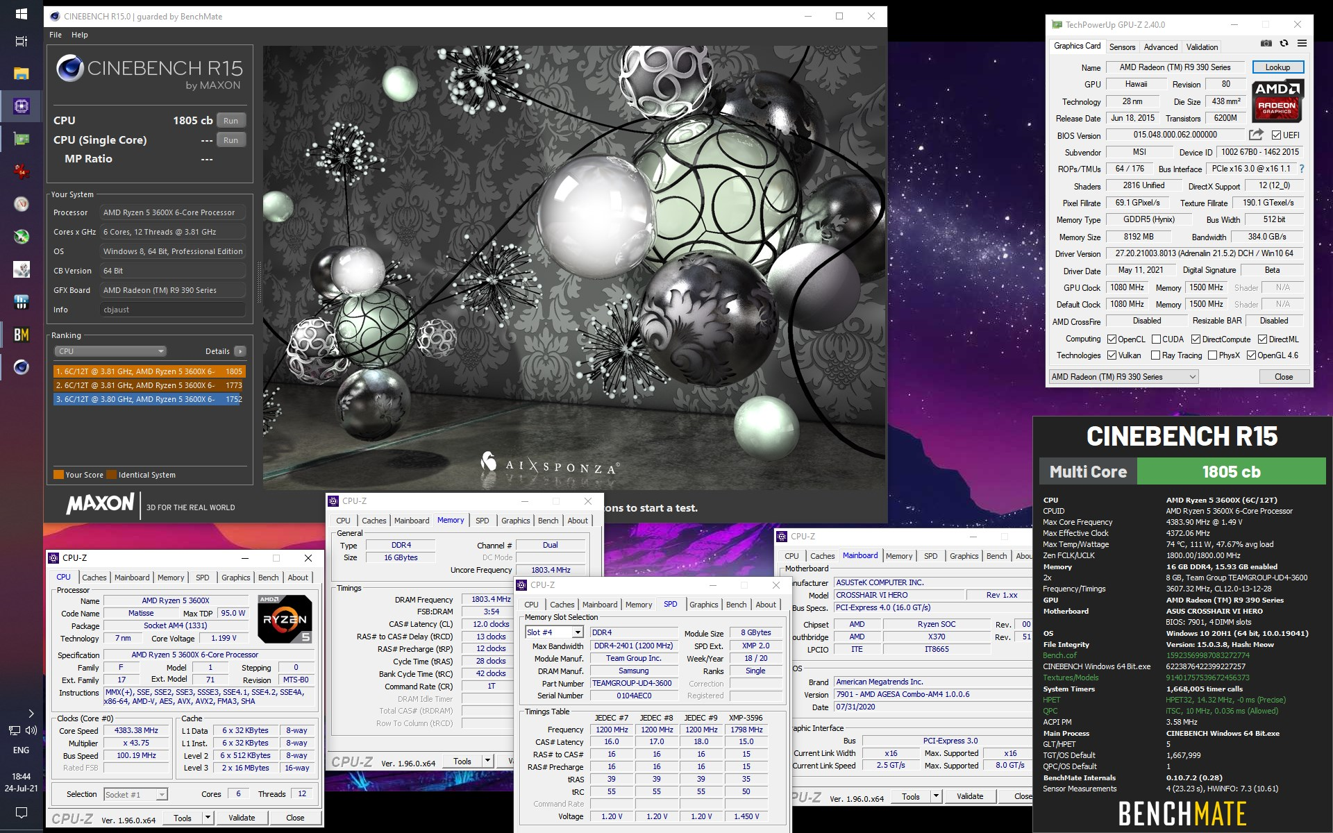This screenshot has height=833, width=1333.
Task: Open Task View from the taskbar
Action: (x=21, y=42)
